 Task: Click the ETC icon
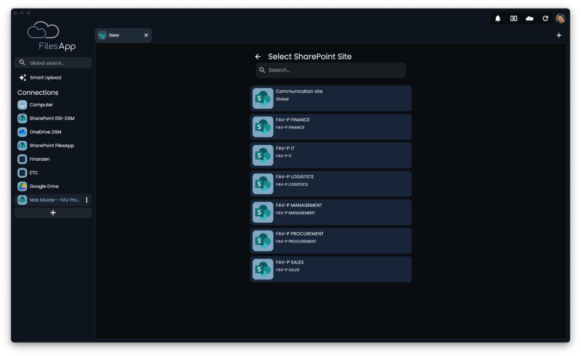pyautogui.click(x=22, y=173)
